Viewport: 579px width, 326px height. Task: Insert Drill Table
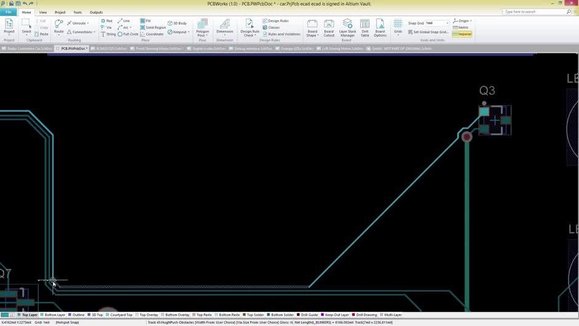(x=365, y=28)
